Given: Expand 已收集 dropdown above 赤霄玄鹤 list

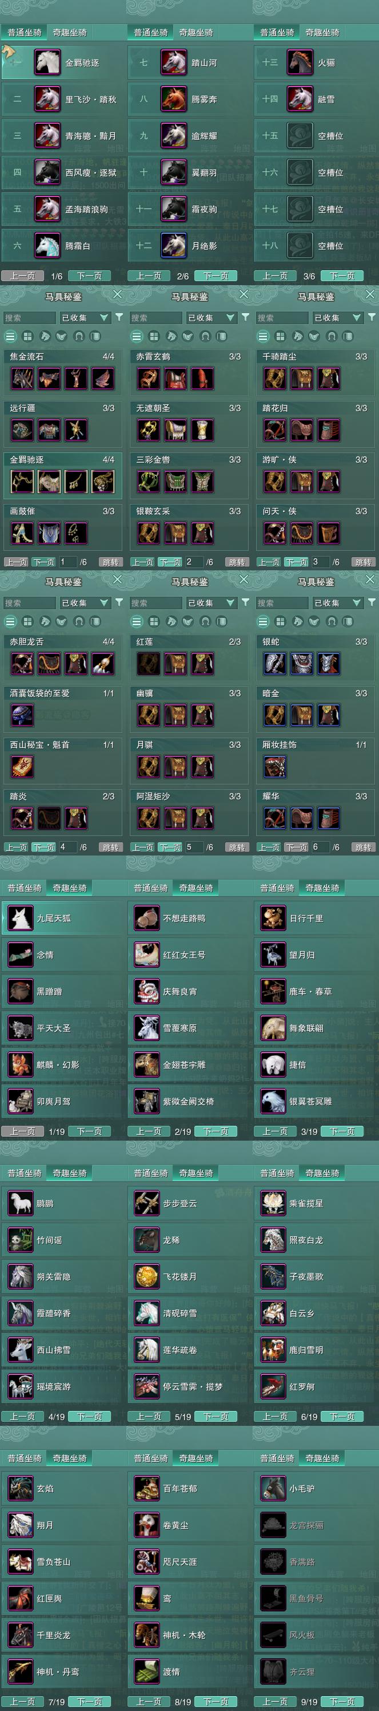Looking at the screenshot, I should [211, 317].
